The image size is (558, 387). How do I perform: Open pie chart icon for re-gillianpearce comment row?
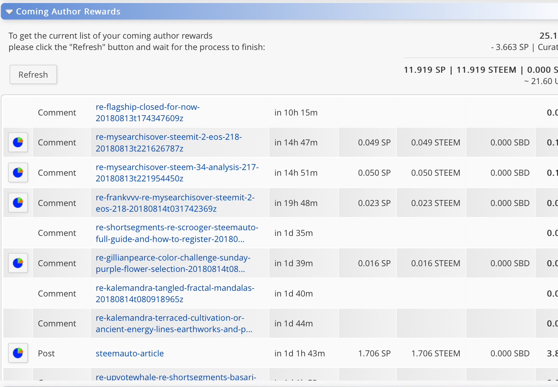[18, 263]
